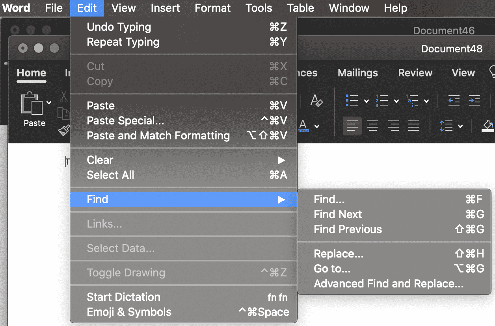Enable right text alignment
Viewport: 495px width, 326px height.
(393, 126)
